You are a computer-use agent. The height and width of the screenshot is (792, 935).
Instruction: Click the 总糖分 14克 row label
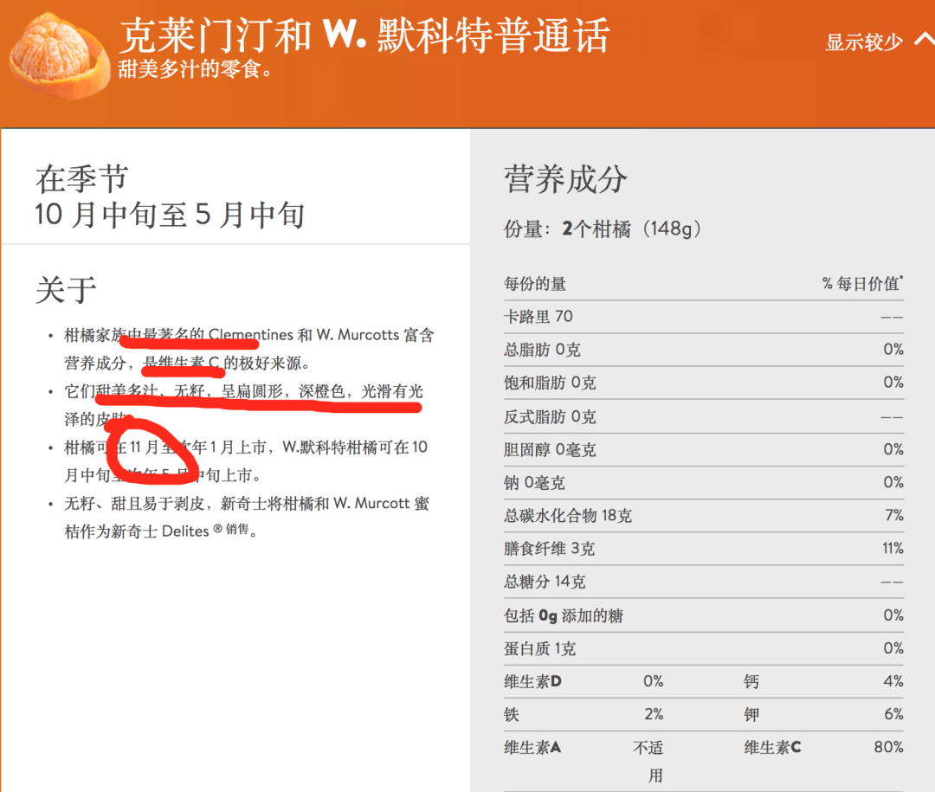[545, 582]
